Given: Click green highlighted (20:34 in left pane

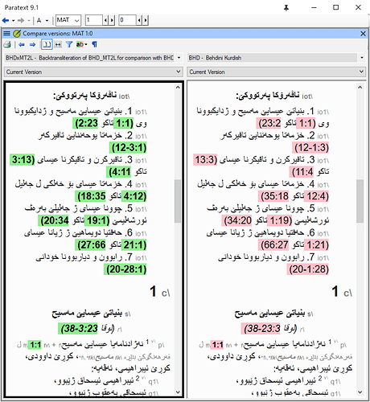Looking at the screenshot, I should coord(54,220).
